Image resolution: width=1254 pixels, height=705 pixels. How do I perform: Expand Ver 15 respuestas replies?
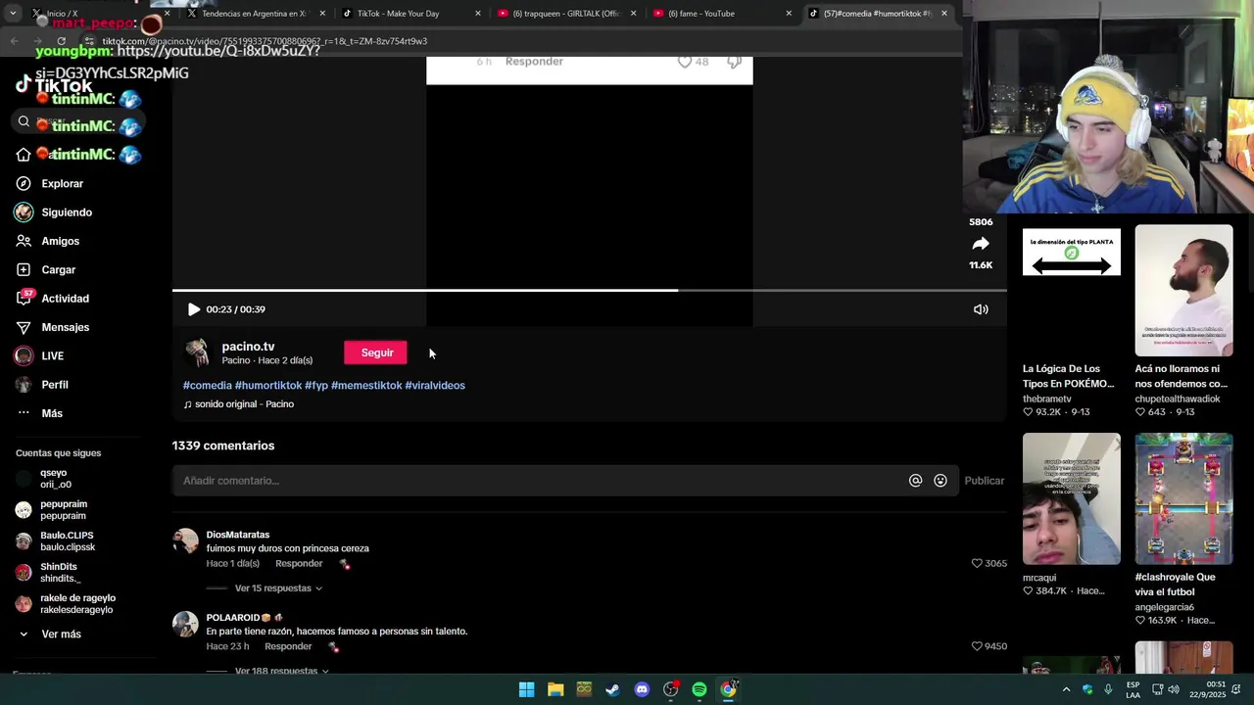(x=278, y=588)
